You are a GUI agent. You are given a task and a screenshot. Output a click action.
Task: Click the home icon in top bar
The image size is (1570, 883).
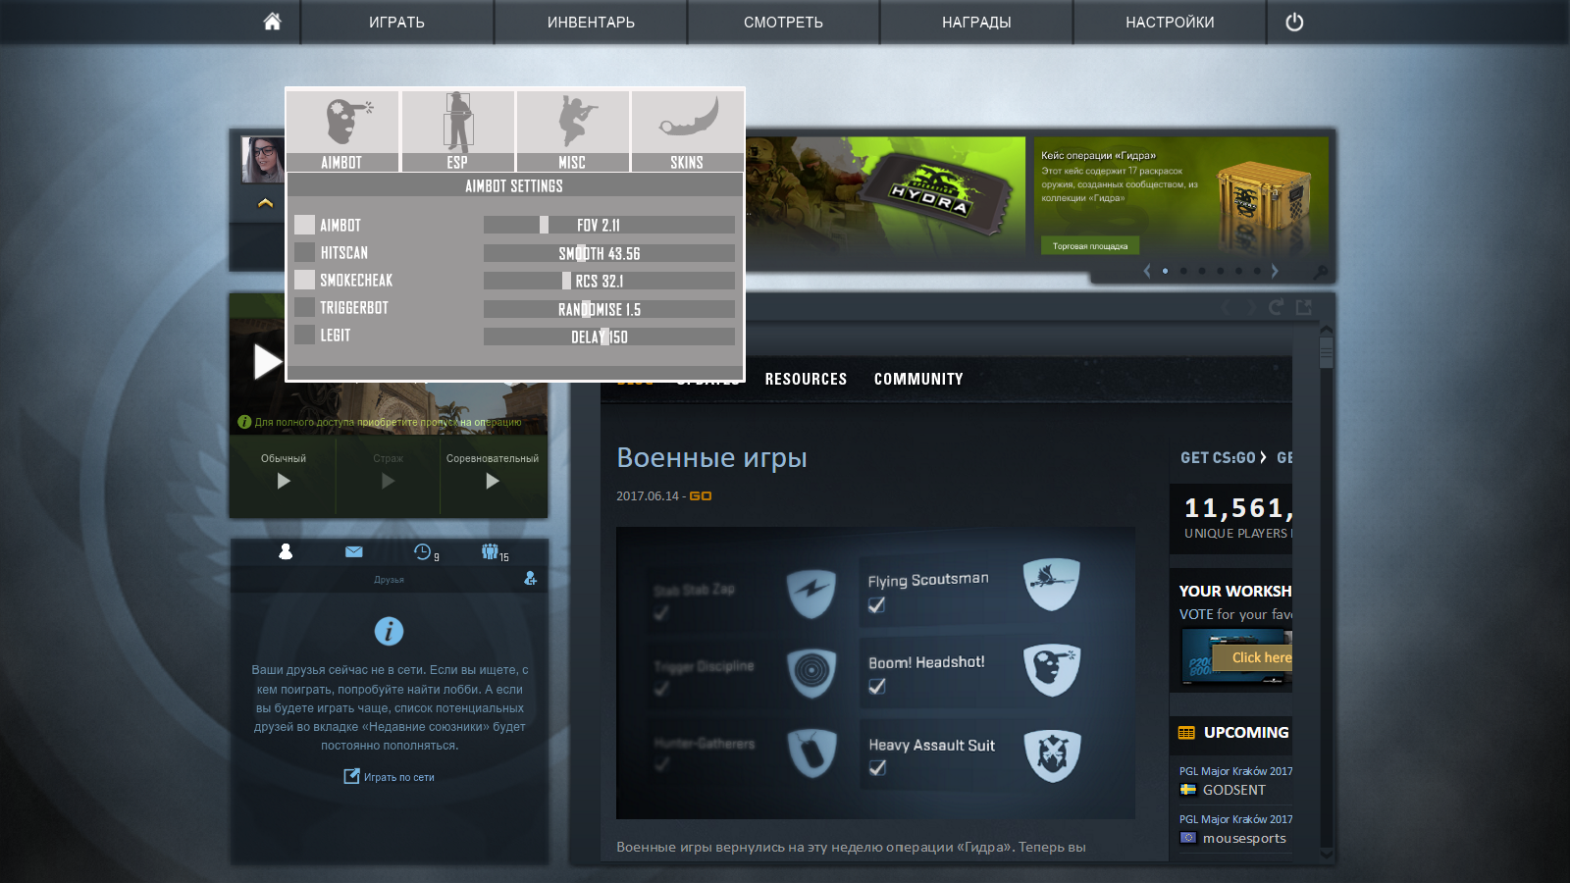click(x=272, y=22)
